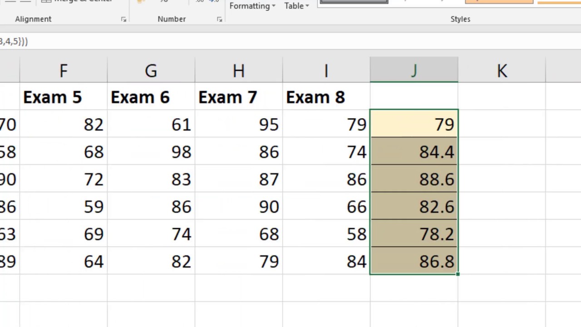The width and height of the screenshot is (581, 327).
Task: Select the 98 score under Exam 6
Action: tap(151, 152)
